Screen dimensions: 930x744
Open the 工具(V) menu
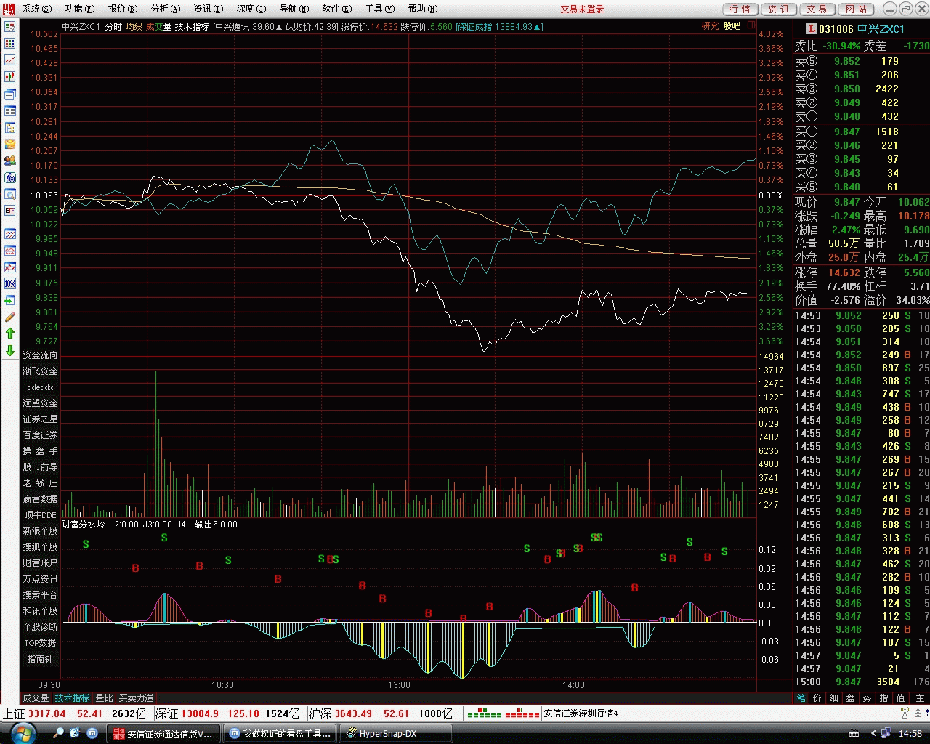click(x=379, y=9)
